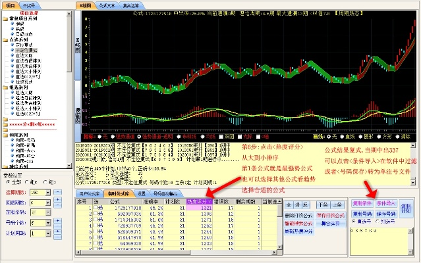Open the 计划周期 dropdown

[x=46, y=233]
